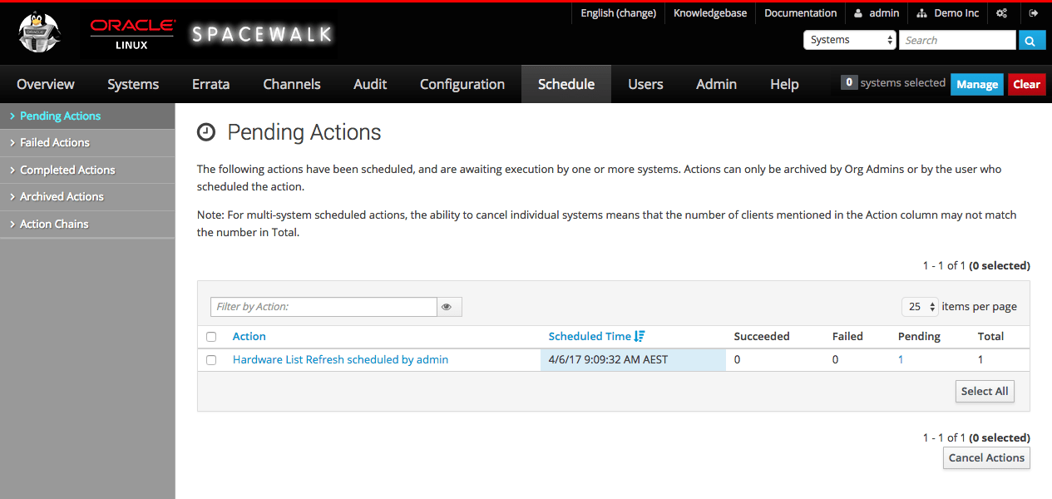The width and height of the screenshot is (1052, 499).
Task: Open Hardware List Refresh scheduled by admin
Action: [x=340, y=360]
